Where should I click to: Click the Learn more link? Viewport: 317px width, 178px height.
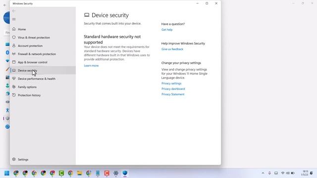[x=91, y=66]
